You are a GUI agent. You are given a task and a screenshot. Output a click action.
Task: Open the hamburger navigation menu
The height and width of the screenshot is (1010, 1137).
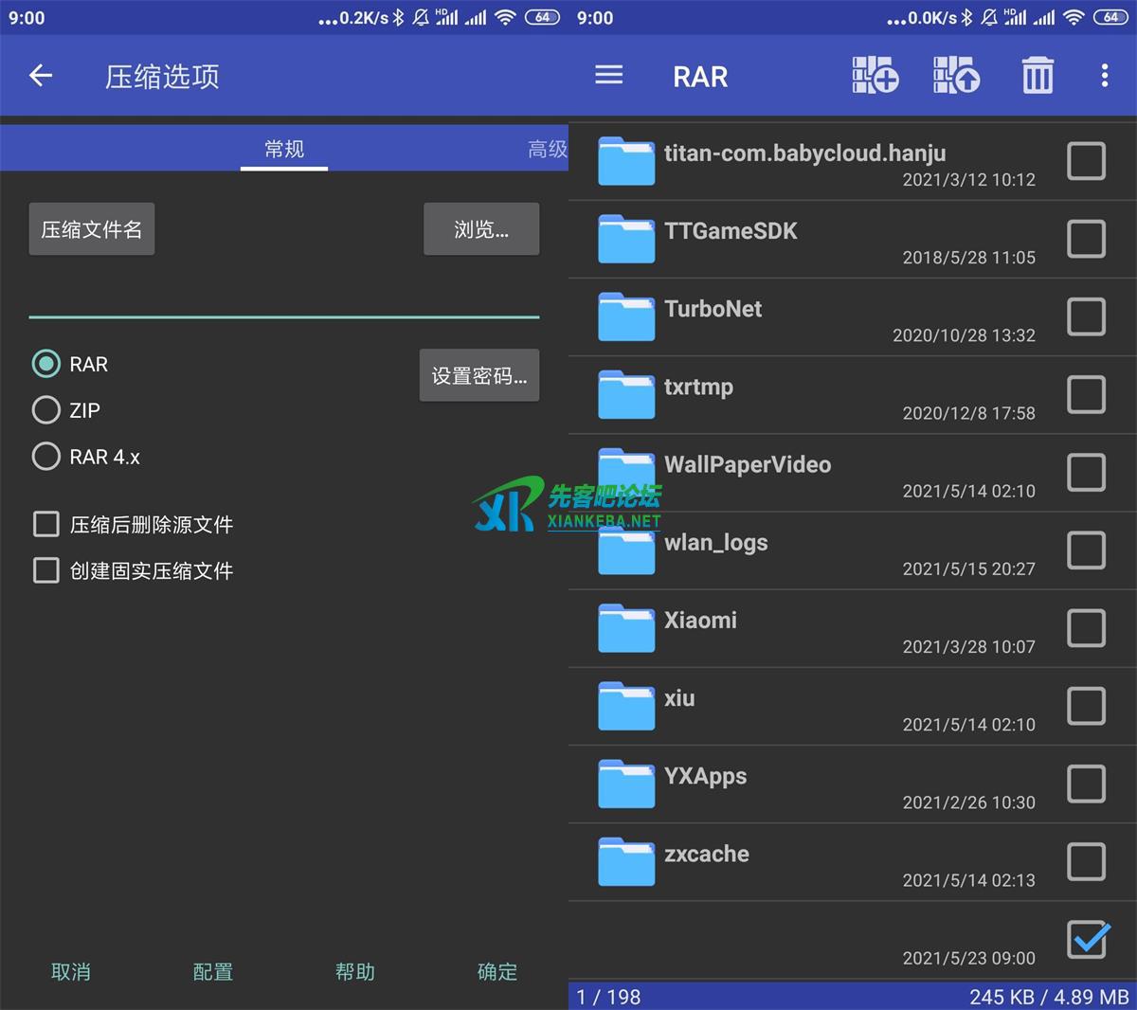tap(608, 76)
